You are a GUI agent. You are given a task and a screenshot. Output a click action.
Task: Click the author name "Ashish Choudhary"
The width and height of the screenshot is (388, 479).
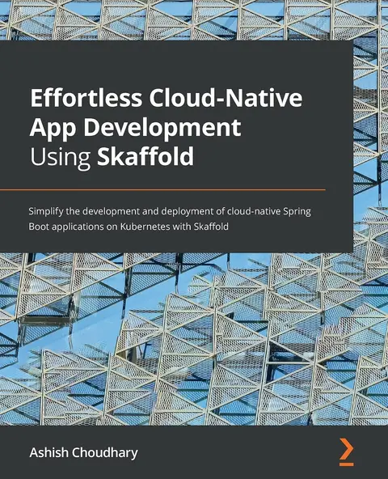tap(83, 453)
